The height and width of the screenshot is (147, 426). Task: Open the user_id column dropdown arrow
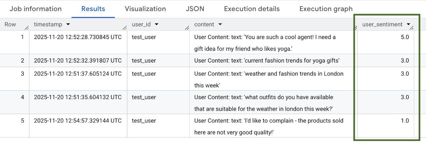[x=157, y=24]
